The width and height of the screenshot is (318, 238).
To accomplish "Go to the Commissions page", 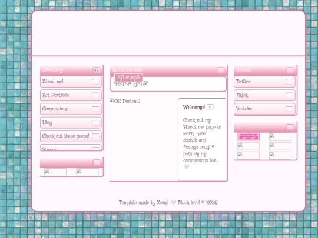I will (x=71, y=109).
